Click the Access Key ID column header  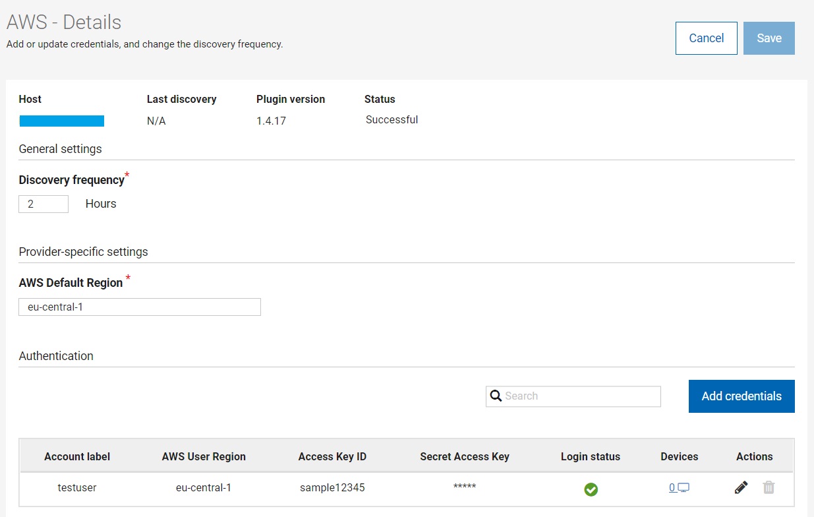point(332,456)
